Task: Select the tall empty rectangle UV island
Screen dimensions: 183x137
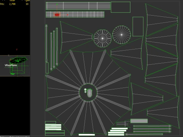Action: pos(138,27)
